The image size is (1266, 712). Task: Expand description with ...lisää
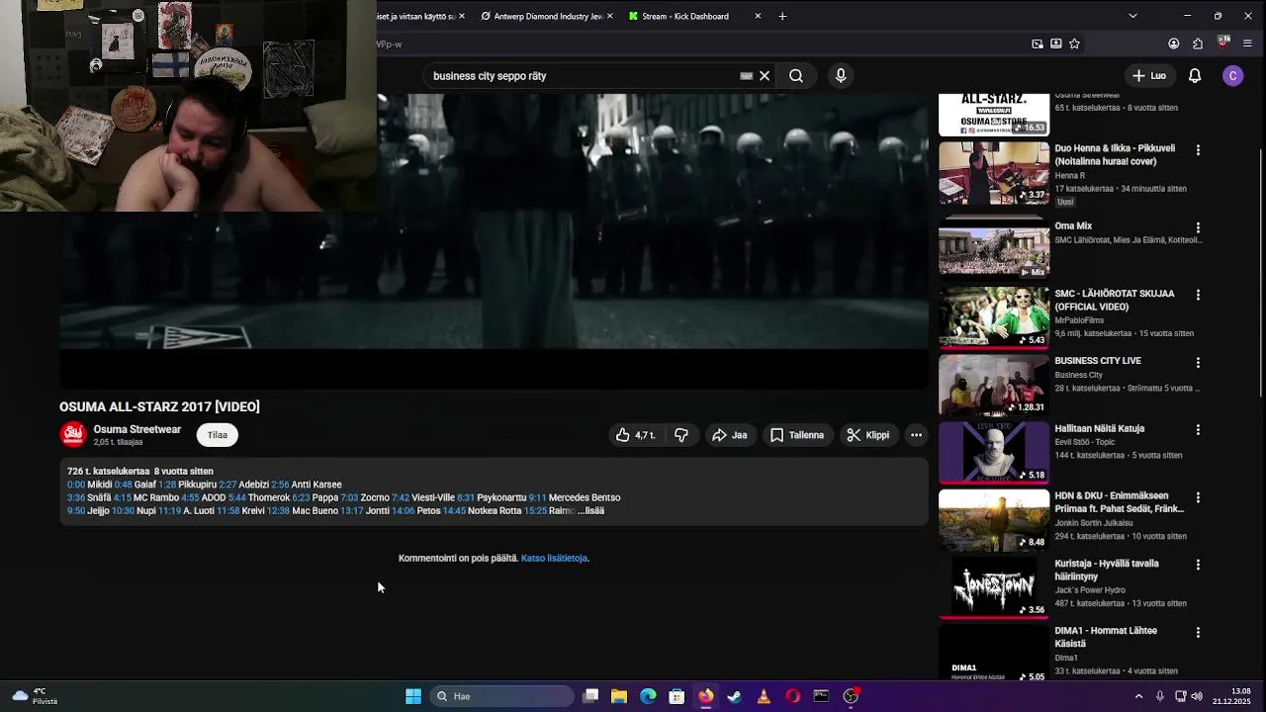pyautogui.click(x=590, y=510)
